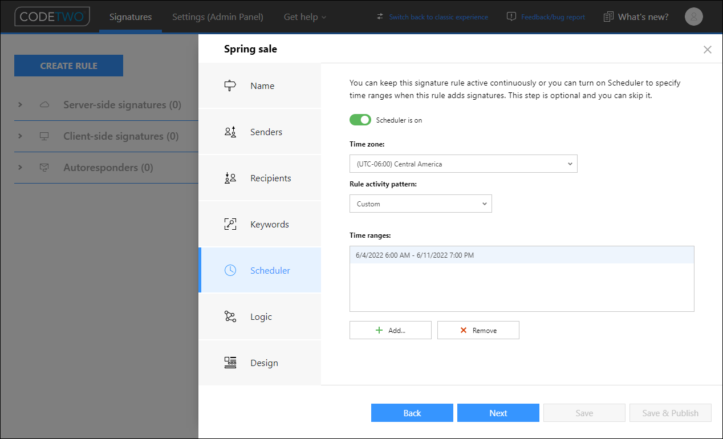Click the Spring sale panel title
Screen dimensions: 723x439
[250, 49]
